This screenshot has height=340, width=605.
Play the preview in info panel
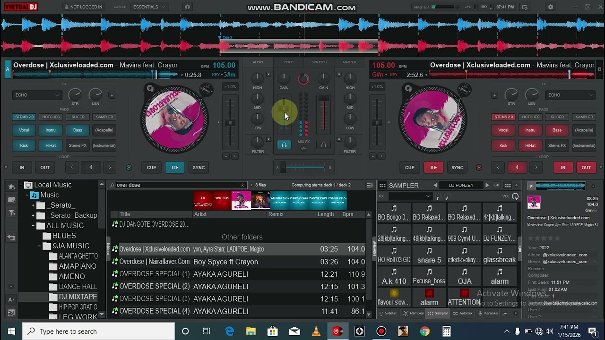point(531,186)
